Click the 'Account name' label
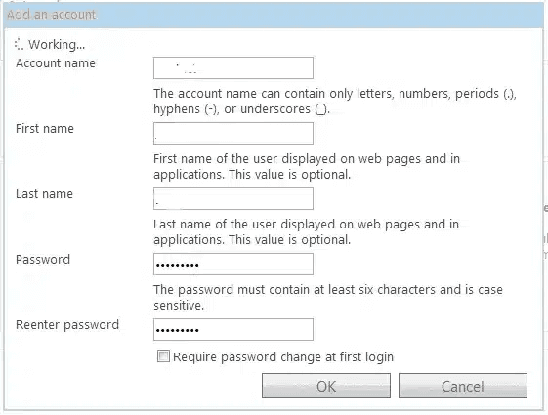 pyautogui.click(x=56, y=63)
